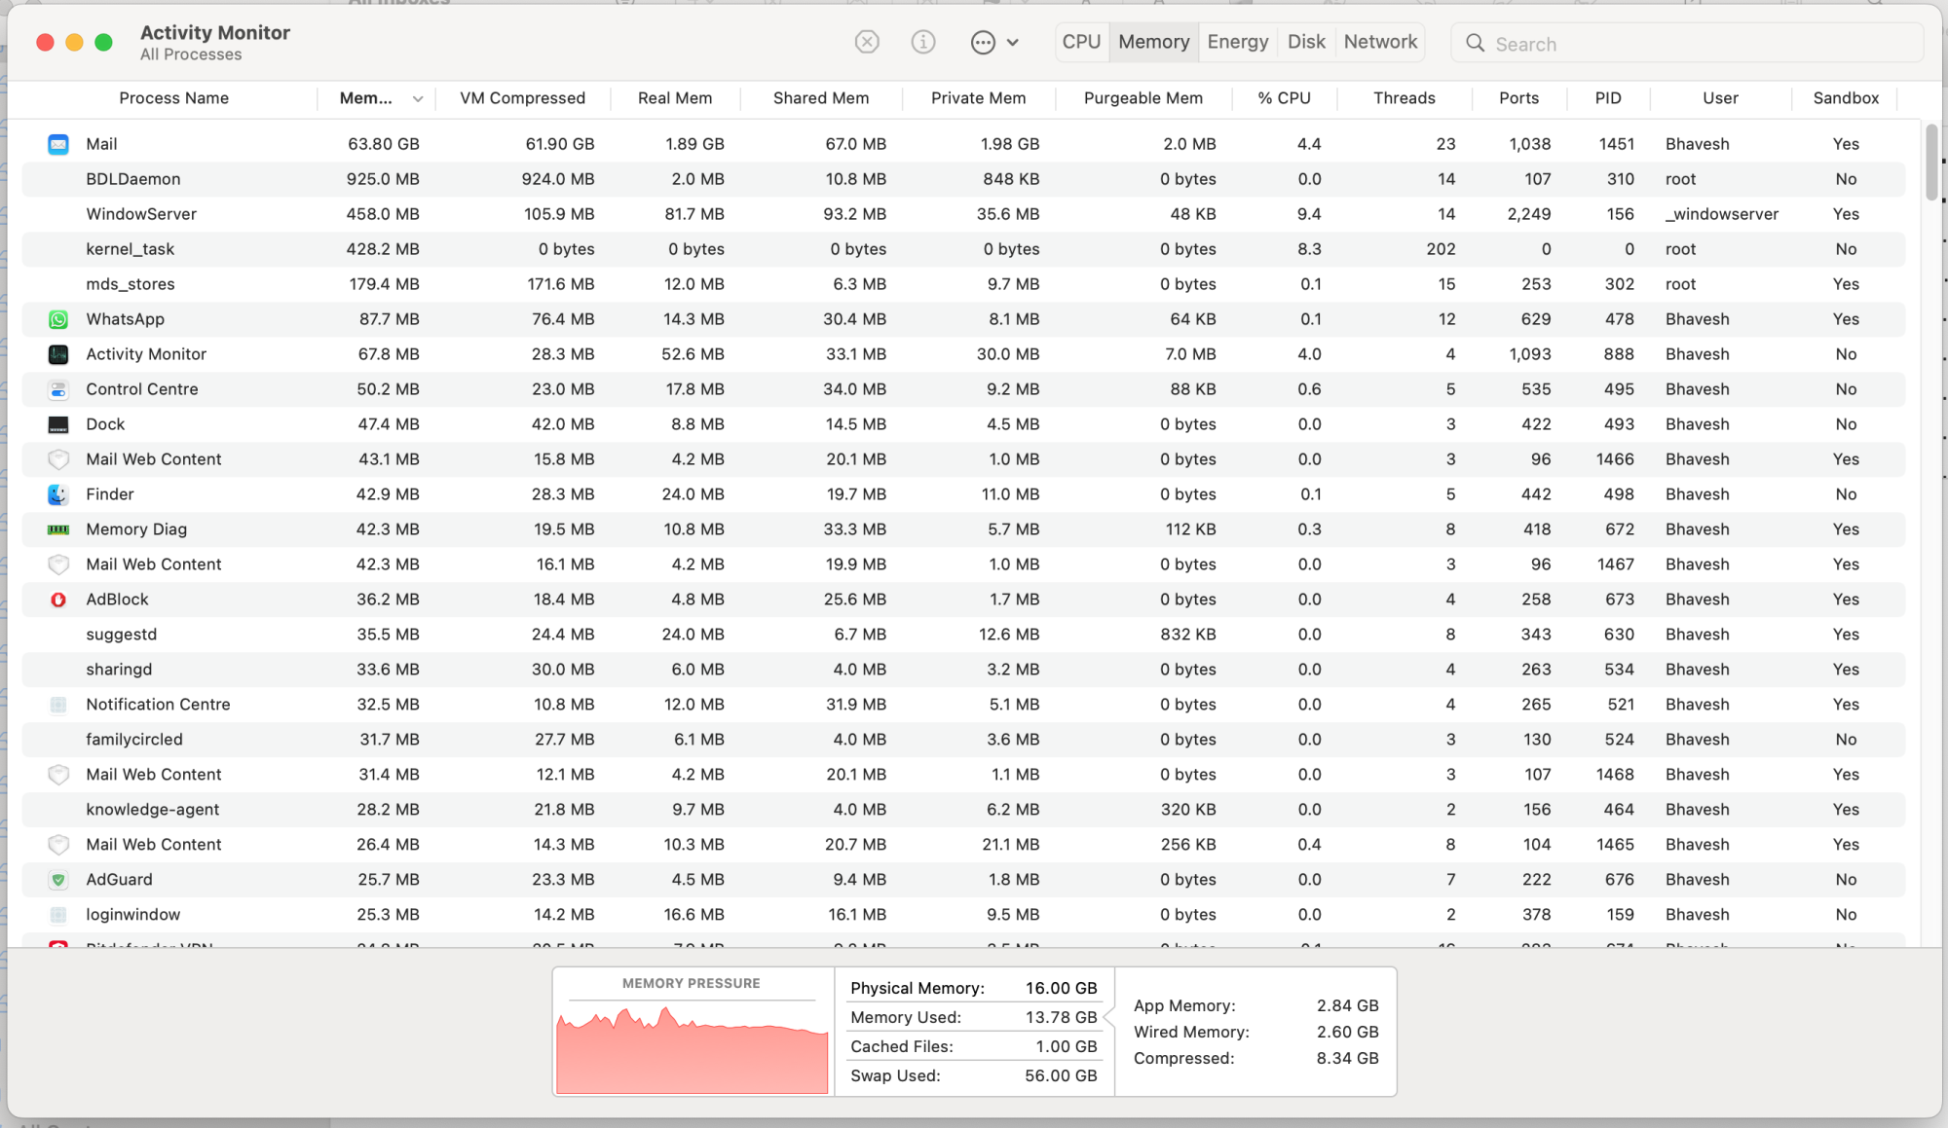The width and height of the screenshot is (1948, 1128).
Task: Click the AdGuard green shield icon
Action: point(58,880)
